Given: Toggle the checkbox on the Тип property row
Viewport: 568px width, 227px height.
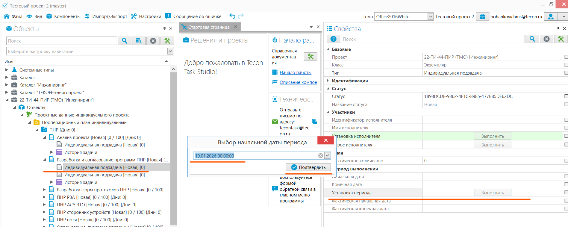Looking at the screenshot, I should click(x=566, y=73).
